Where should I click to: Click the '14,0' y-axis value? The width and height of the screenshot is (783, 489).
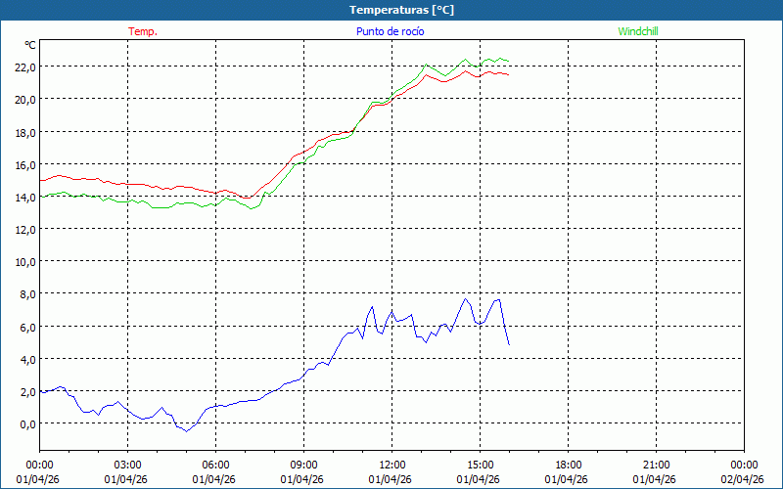(x=25, y=198)
